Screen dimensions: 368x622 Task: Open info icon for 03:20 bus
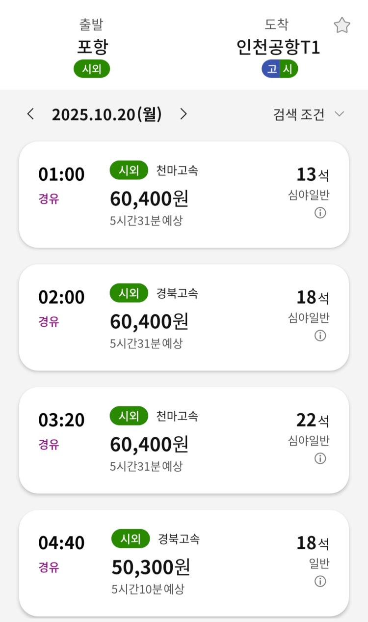[320, 458]
